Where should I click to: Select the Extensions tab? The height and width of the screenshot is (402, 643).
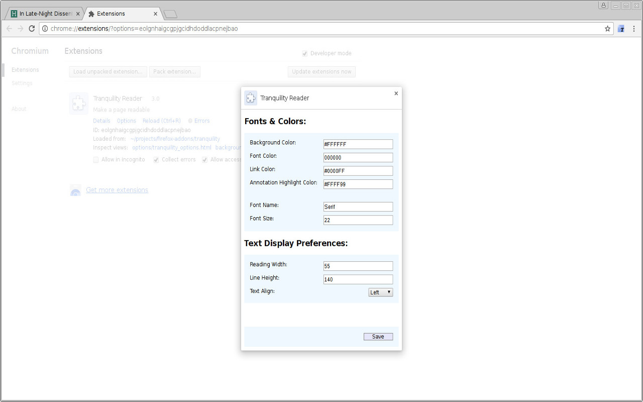tap(123, 14)
